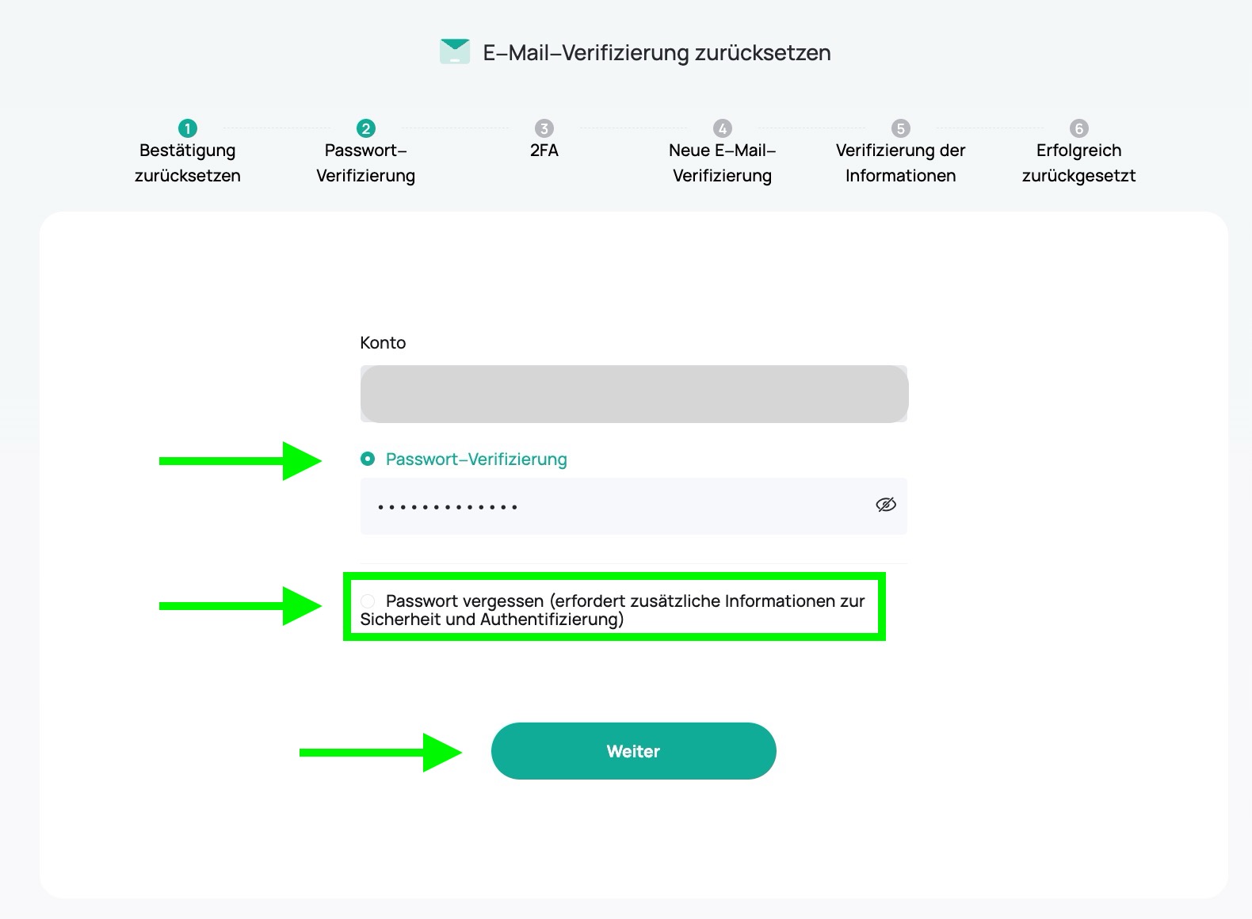This screenshot has width=1252, height=919.
Task: Click step 1 circle icon
Action: [x=188, y=128]
